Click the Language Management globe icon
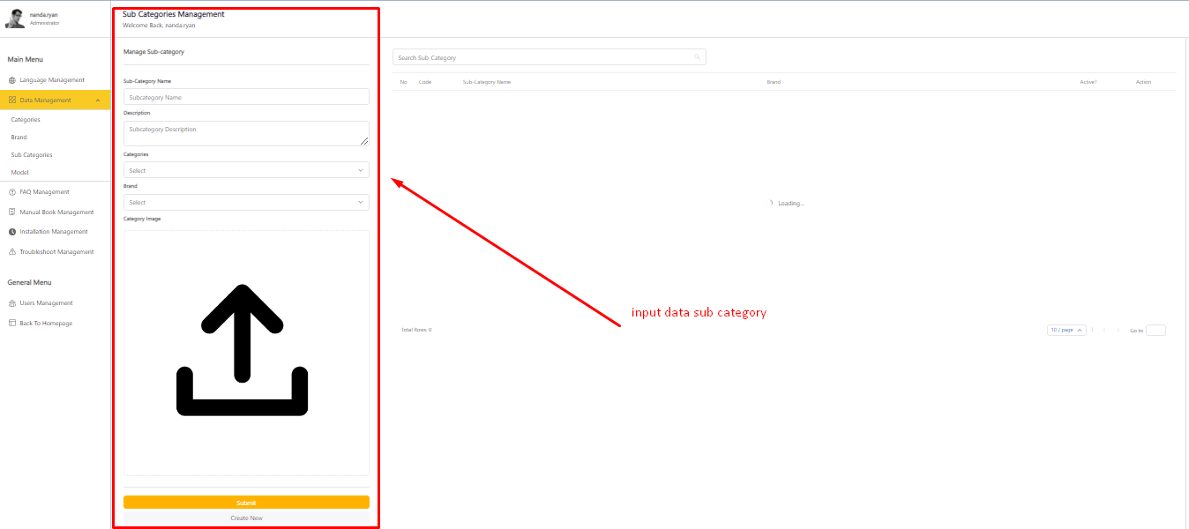 click(12, 80)
